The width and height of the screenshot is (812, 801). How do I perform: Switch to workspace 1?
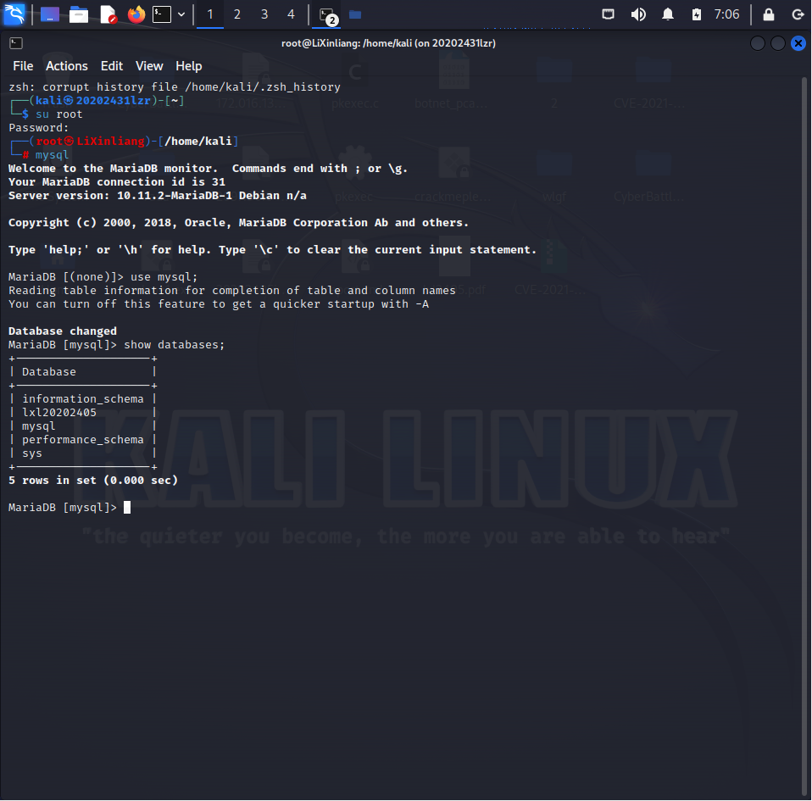tap(210, 14)
